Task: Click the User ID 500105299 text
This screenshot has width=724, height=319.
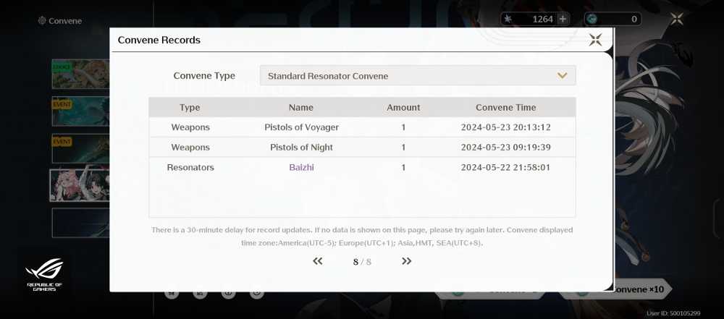Action: [673, 313]
